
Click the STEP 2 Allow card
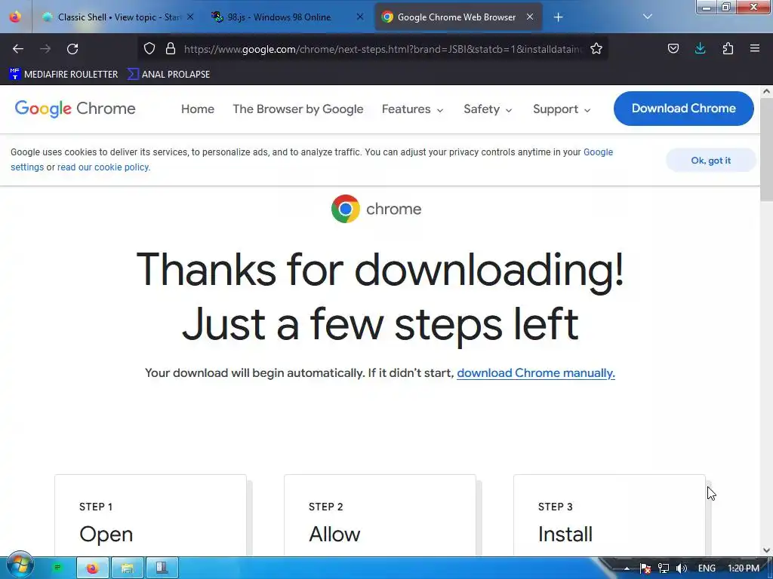click(380, 516)
